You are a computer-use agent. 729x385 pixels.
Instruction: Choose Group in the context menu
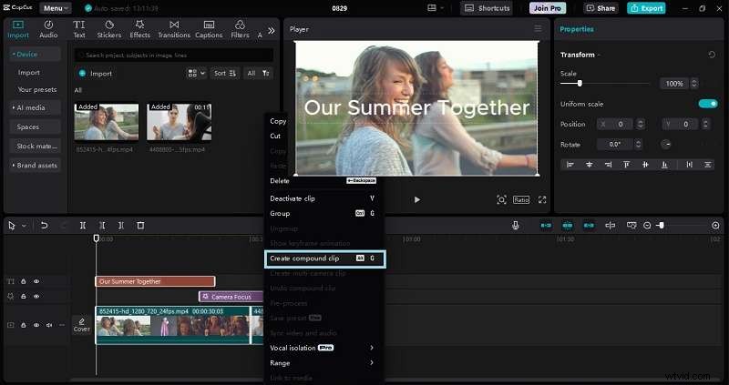(x=323, y=214)
